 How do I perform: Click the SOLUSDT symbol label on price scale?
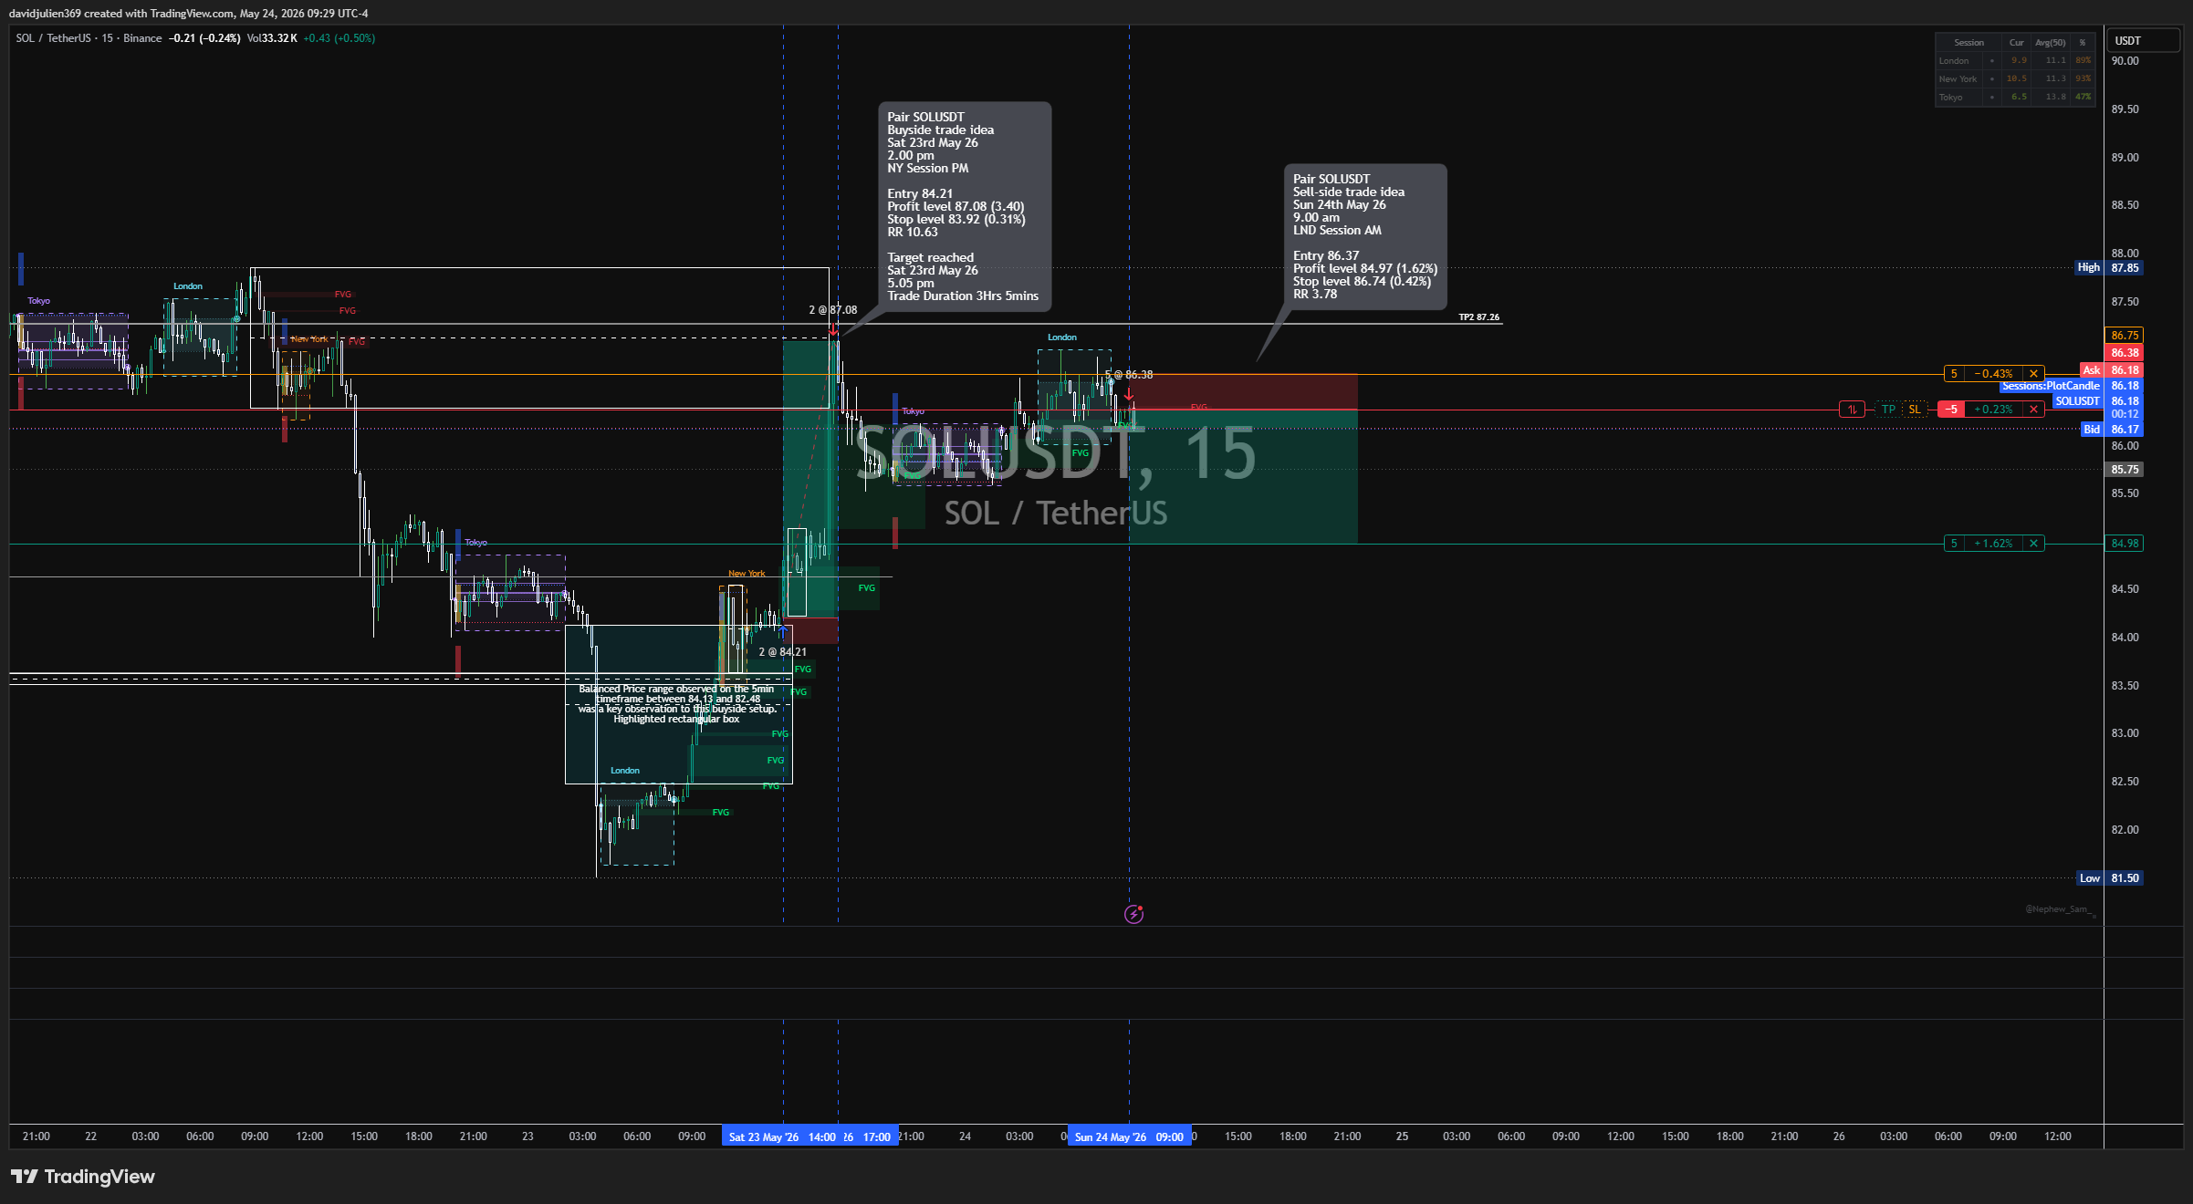click(x=2077, y=401)
